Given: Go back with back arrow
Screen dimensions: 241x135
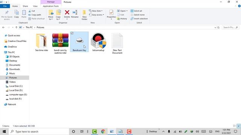Looking at the screenshot, I should pos(3,27).
